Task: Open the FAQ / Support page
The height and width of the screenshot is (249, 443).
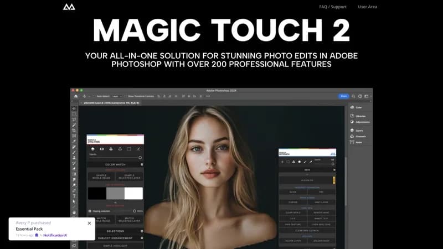Action: click(x=333, y=7)
